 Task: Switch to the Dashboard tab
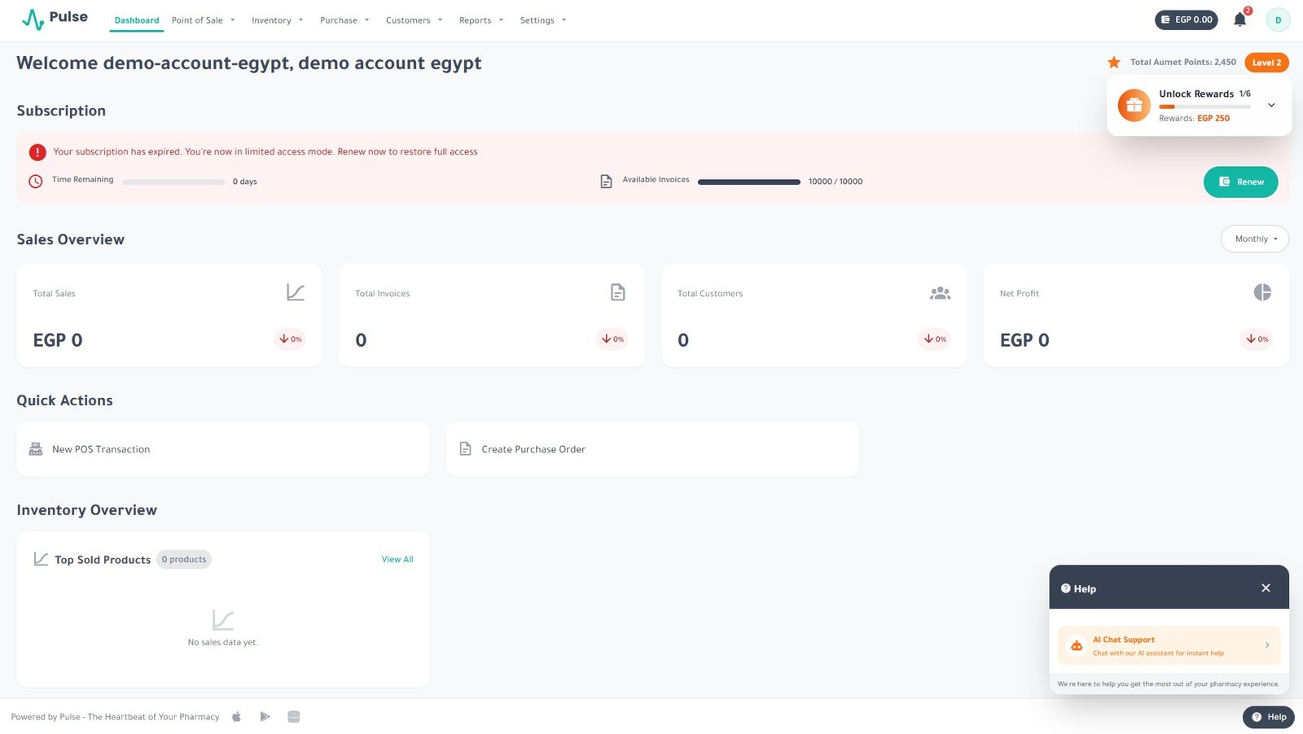(x=137, y=20)
